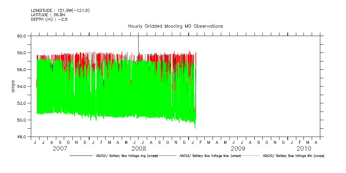This screenshot has width=346, height=173.
Task: Click the plot title 'Hourly Gridded Mooring M0 Observations'
Action: (175, 26)
